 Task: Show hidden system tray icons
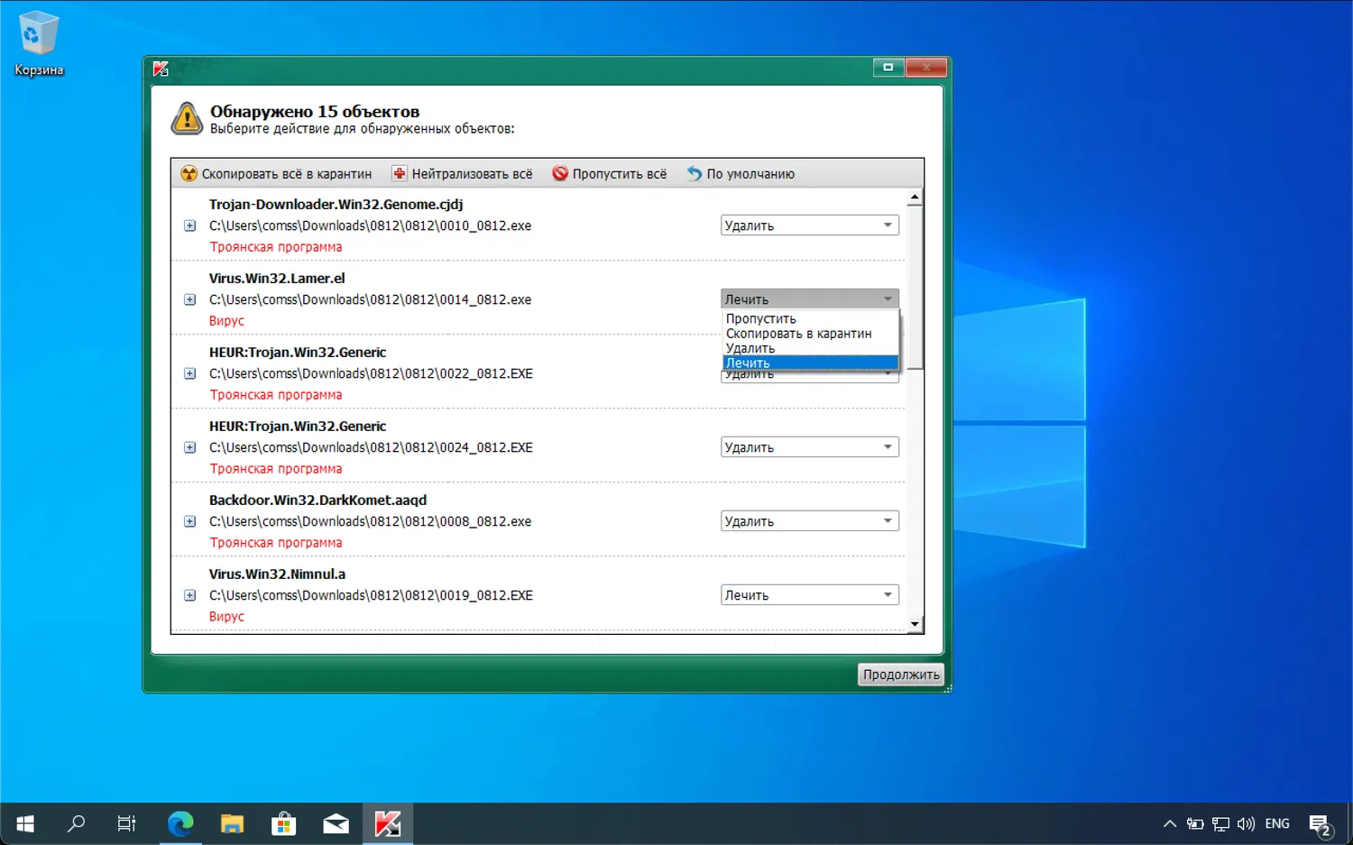[x=1170, y=823]
